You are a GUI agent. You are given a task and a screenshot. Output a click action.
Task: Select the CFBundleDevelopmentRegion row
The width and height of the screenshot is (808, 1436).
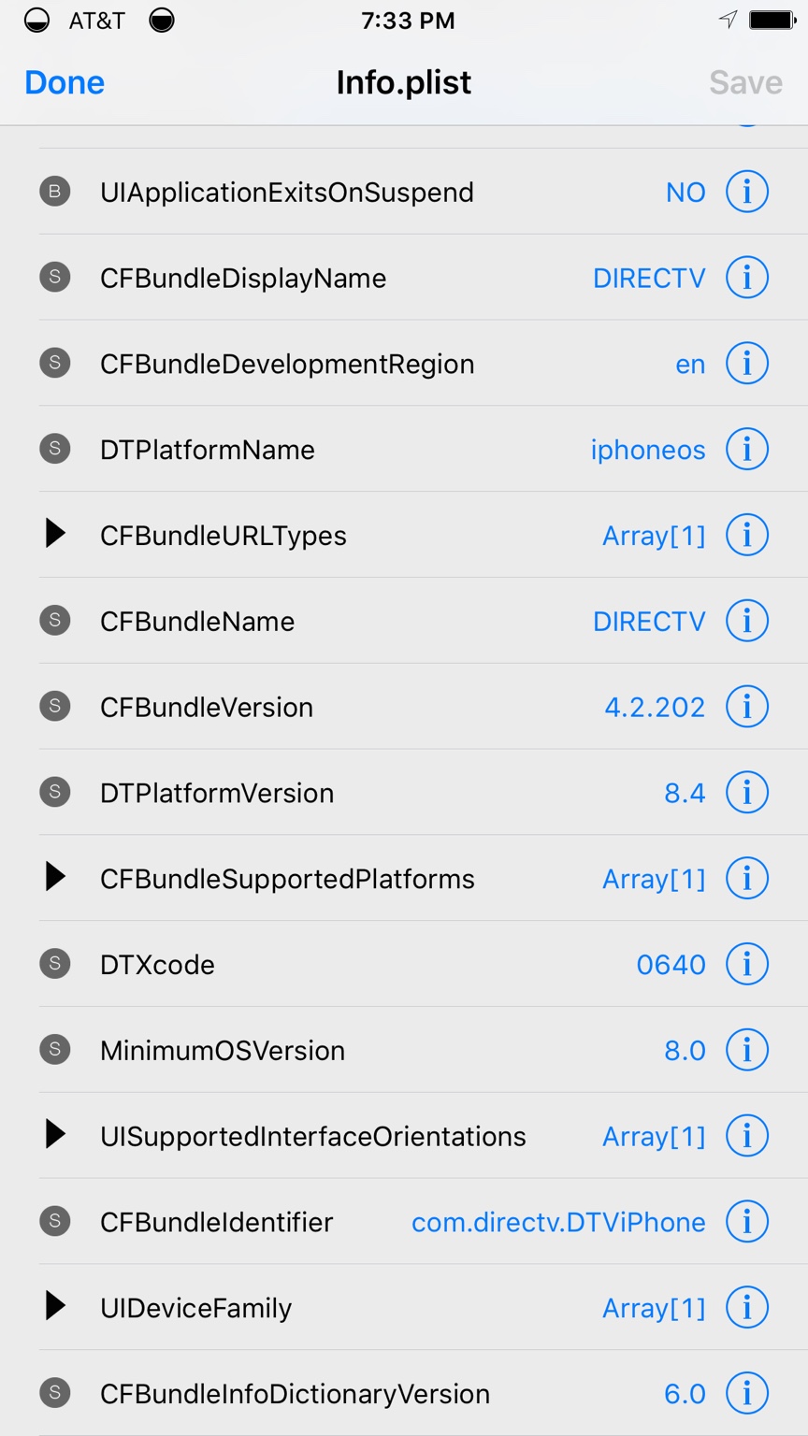point(287,364)
